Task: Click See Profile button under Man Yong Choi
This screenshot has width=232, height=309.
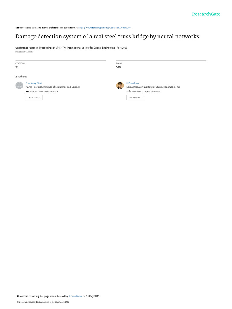Action: pos(34,97)
